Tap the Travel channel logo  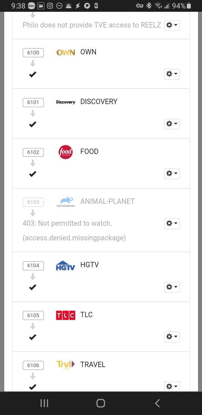66,365
